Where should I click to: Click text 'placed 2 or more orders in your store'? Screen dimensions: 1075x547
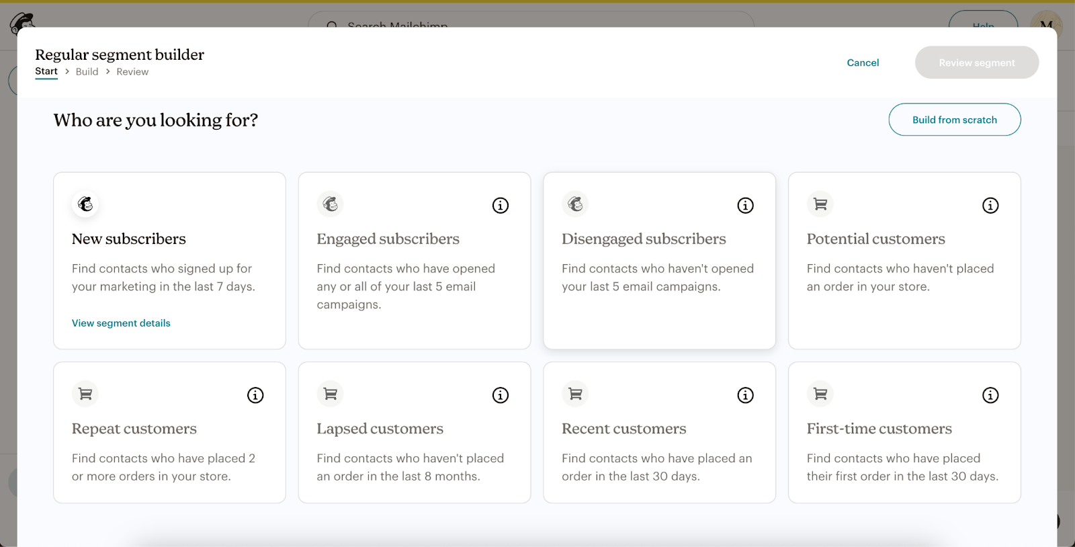pos(163,467)
